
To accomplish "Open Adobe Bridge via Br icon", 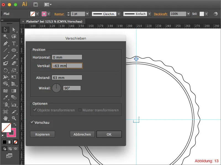I will (x=36, y=5).
